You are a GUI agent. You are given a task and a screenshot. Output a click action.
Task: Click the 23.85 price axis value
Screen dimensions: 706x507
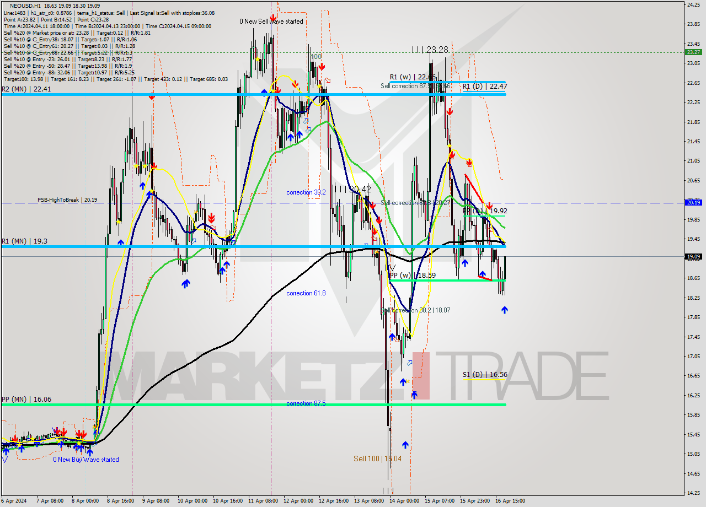[x=693, y=24]
